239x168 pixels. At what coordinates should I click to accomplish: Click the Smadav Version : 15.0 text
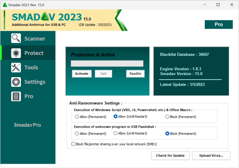tap(181, 74)
